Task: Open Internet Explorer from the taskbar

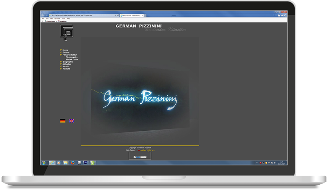Action: [x=52, y=162]
